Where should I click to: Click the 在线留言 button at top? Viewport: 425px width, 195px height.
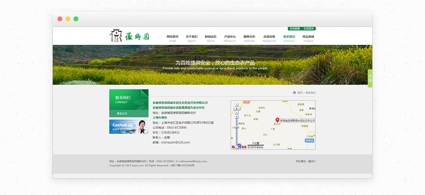(x=308, y=29)
